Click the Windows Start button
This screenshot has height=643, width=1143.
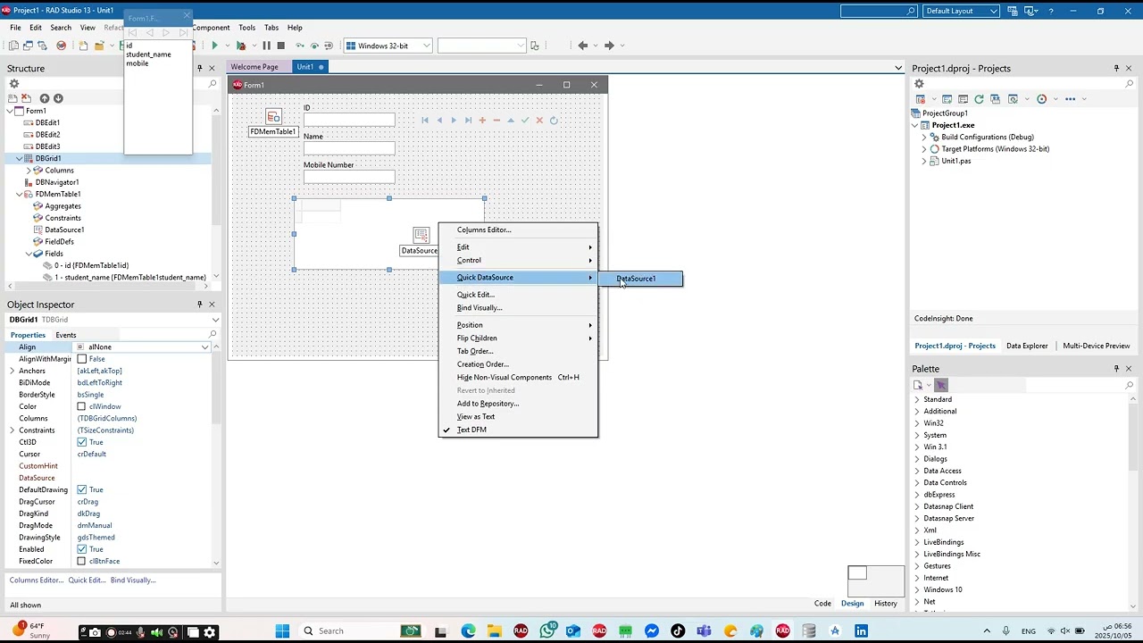coord(282,631)
